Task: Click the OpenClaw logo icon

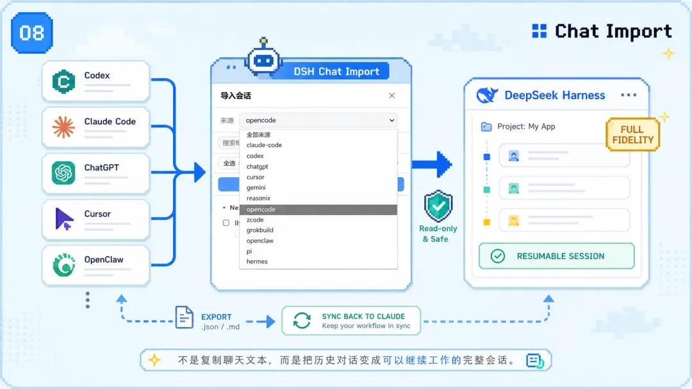Action: [63, 265]
